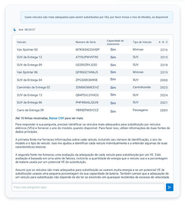The height and width of the screenshot is (202, 185).
Task: Select the 'SUV de Entrega 13' vehicle cell
Action: 29,95
